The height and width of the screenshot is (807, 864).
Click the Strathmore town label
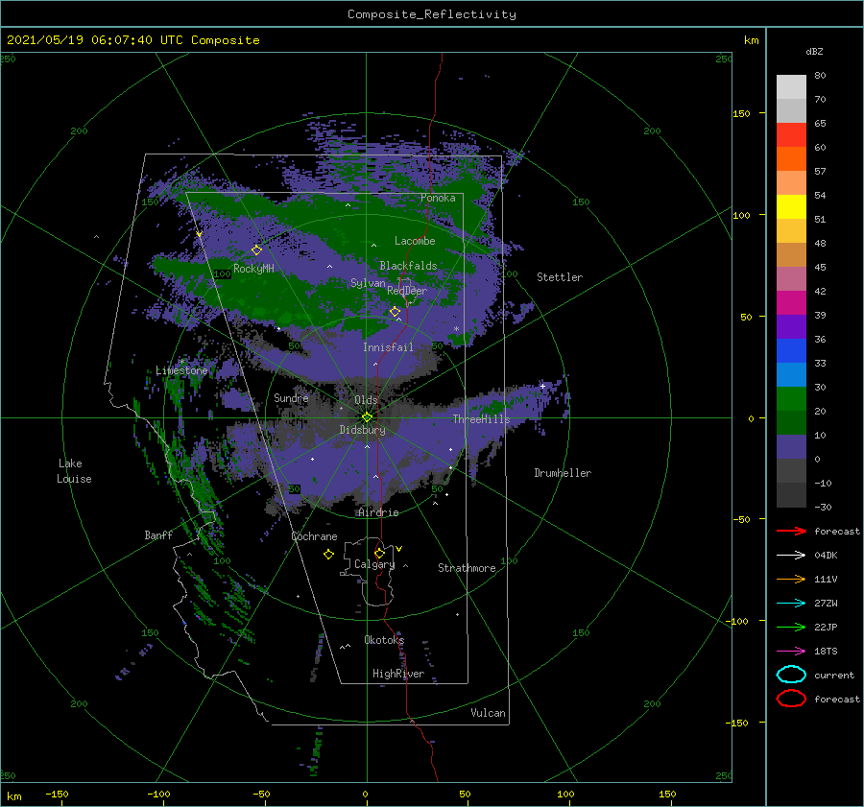pyautogui.click(x=467, y=568)
